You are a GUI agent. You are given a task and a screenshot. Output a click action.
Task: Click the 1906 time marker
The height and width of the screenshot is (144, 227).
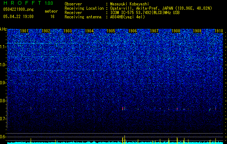tap(132, 31)
